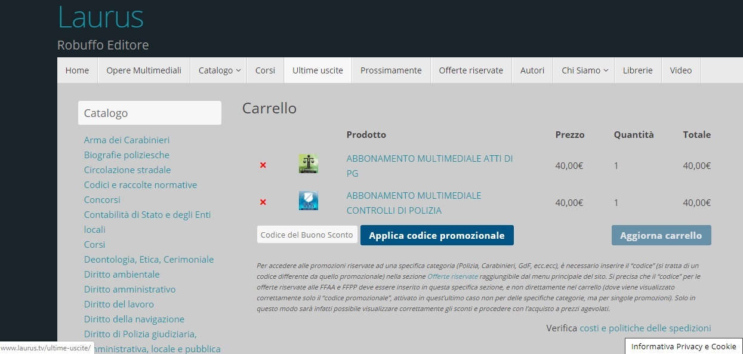743x354 pixels.
Task: Click the Quantità column header
Action: coord(634,135)
